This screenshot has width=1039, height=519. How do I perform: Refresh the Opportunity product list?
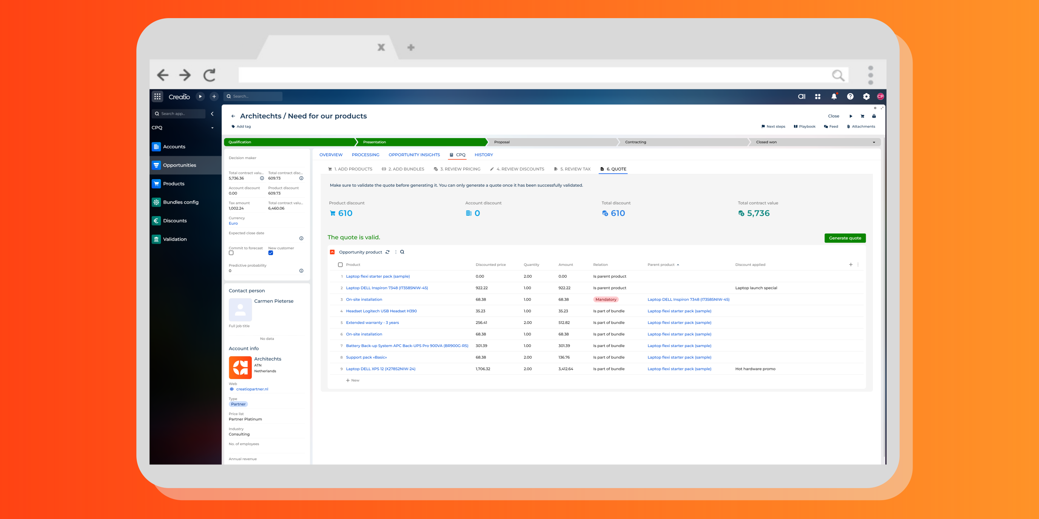tap(387, 252)
